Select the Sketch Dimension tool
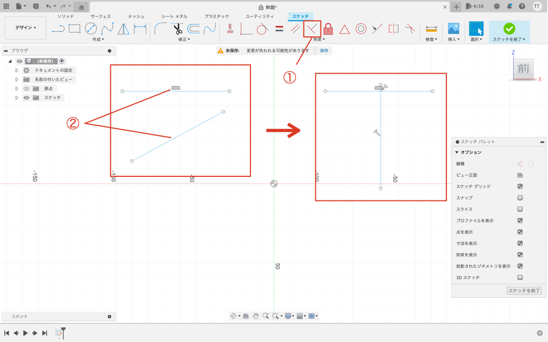Viewport: 548px width, 342px height. (x=140, y=29)
